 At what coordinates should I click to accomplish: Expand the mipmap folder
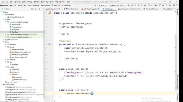[x=6, y=59]
